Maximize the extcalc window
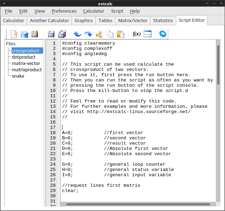This screenshot has height=211, width=225. pyautogui.click(x=214, y=3)
